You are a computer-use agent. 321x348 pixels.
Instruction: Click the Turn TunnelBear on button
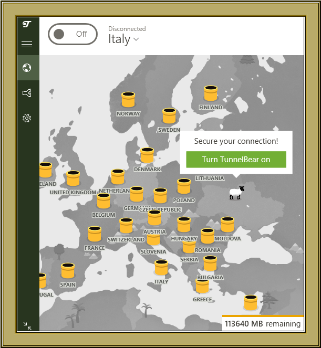coord(236,160)
